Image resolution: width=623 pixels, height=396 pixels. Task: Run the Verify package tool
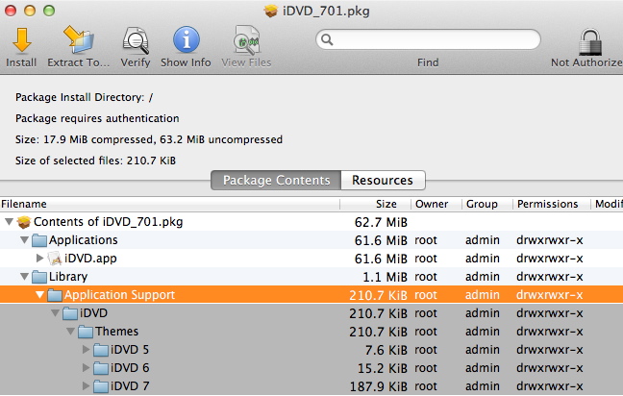(136, 40)
